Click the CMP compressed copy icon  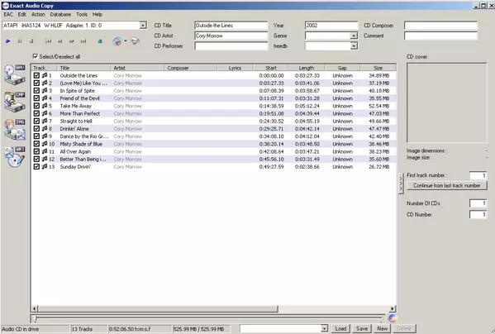click(x=15, y=102)
